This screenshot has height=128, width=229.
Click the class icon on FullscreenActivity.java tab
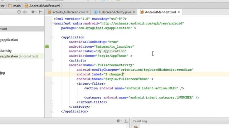coord(96,12)
